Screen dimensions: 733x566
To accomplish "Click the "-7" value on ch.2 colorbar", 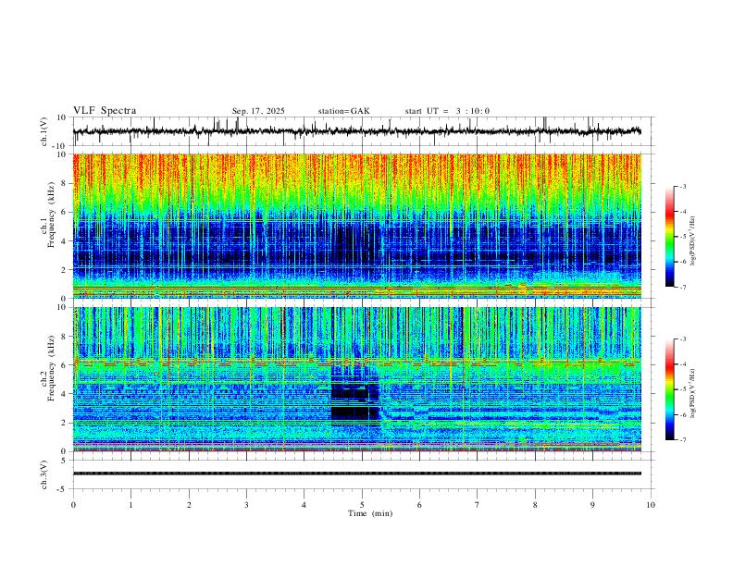I will [682, 440].
